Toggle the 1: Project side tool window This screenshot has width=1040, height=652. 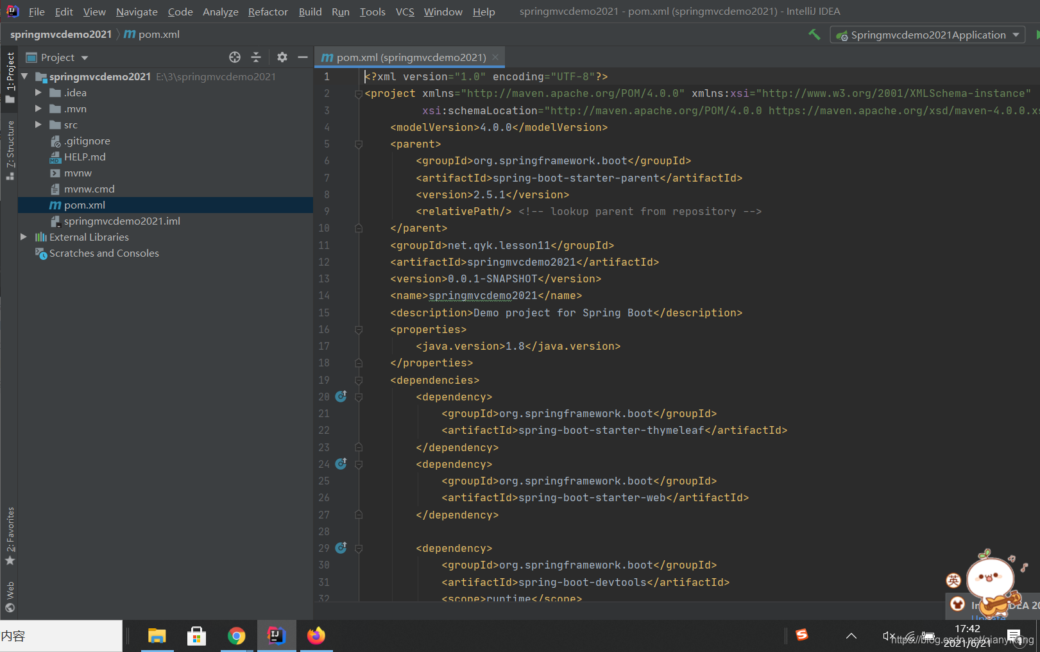coord(10,77)
